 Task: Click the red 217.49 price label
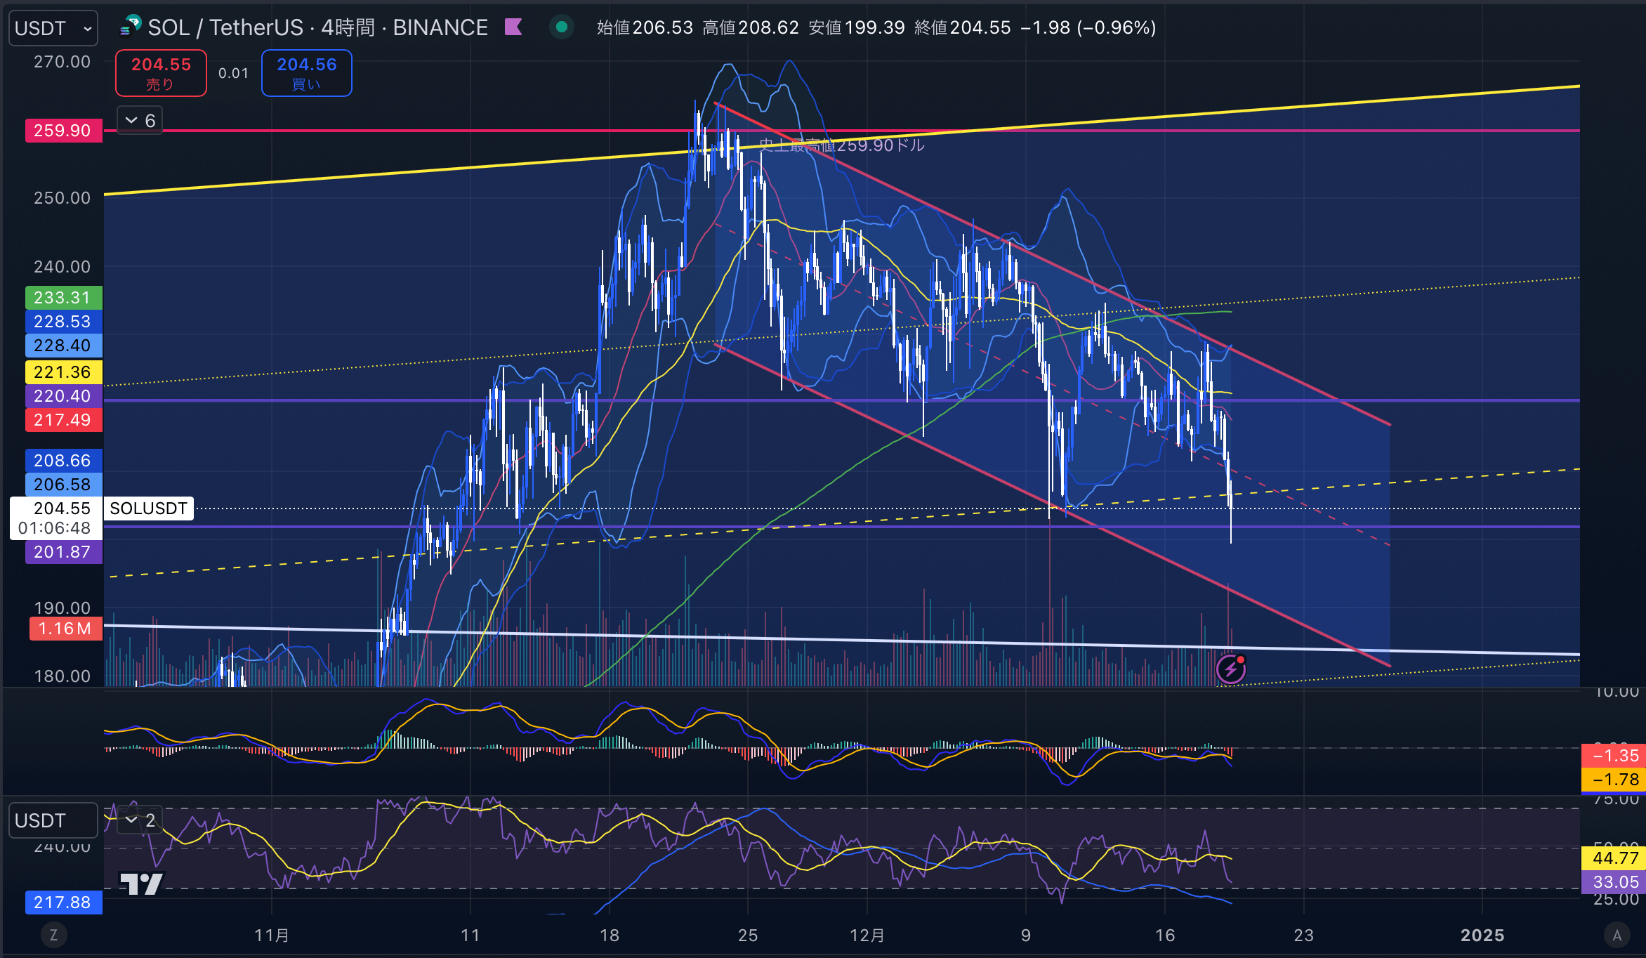pyautogui.click(x=63, y=420)
